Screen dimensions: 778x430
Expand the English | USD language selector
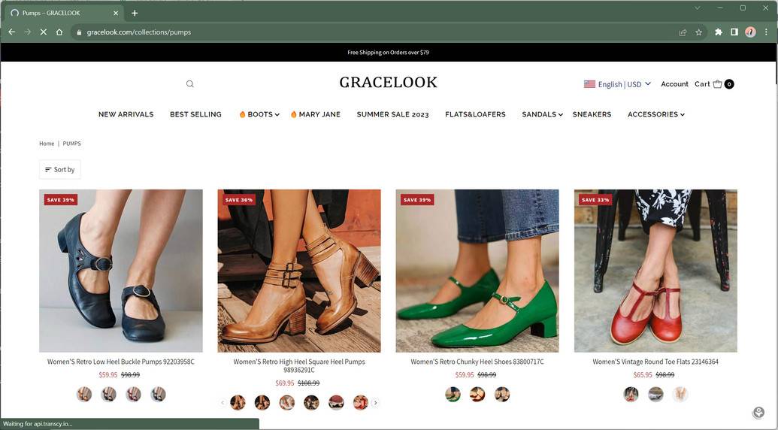point(618,84)
